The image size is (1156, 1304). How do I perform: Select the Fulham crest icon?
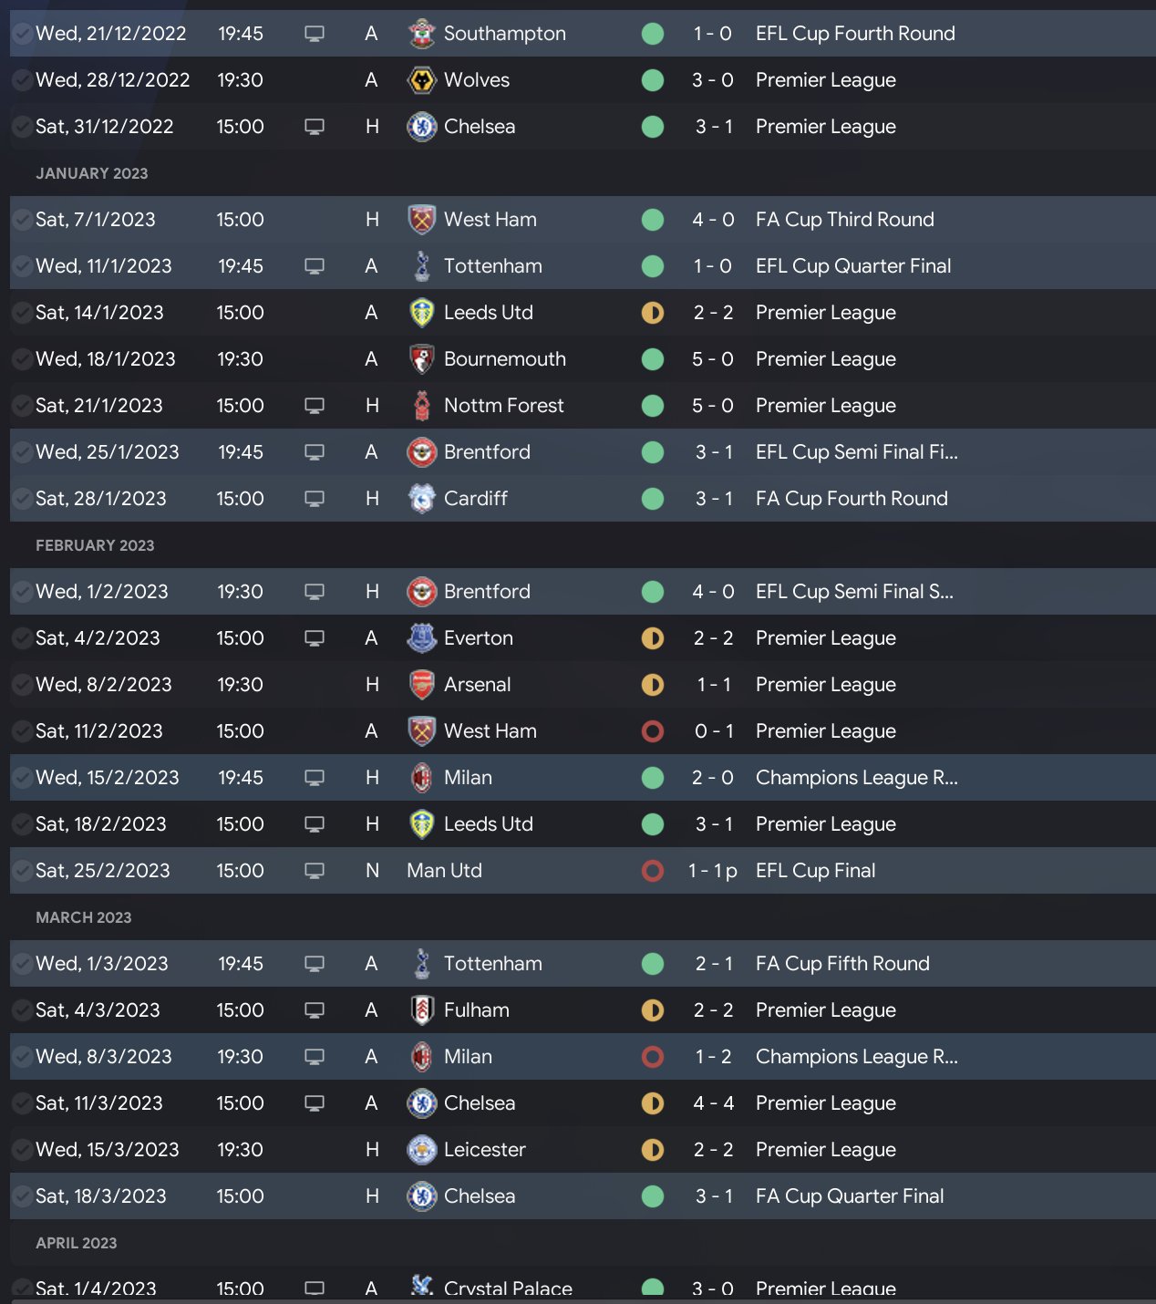[x=421, y=1010]
